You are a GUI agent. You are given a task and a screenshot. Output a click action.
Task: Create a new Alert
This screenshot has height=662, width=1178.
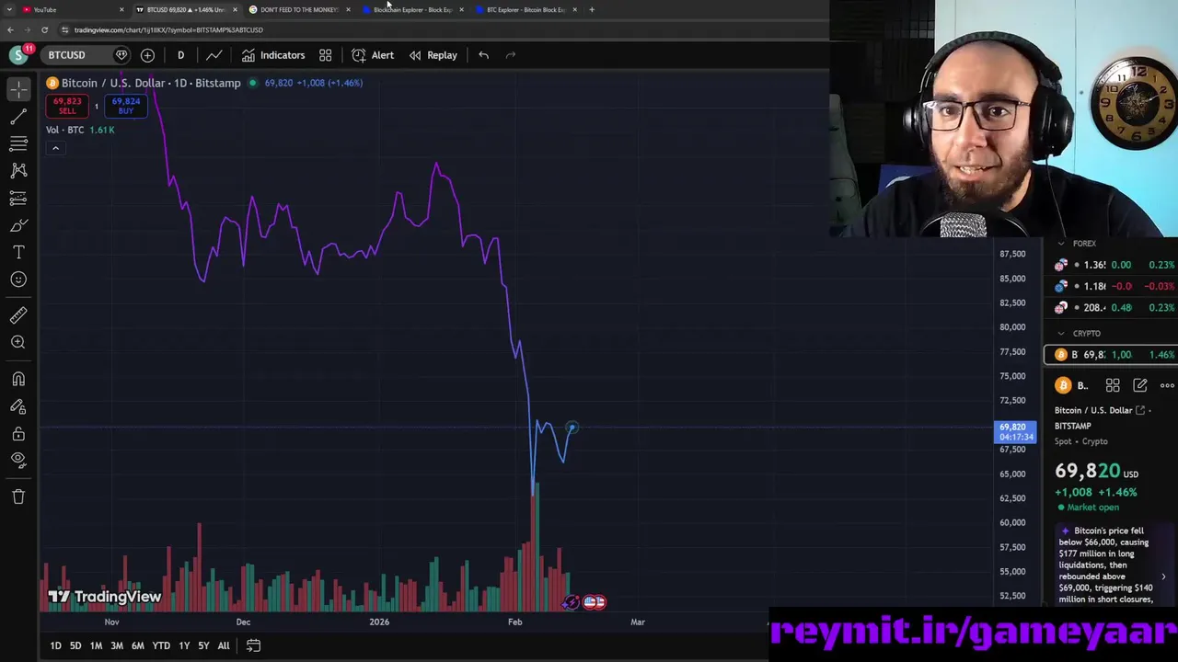click(x=373, y=55)
